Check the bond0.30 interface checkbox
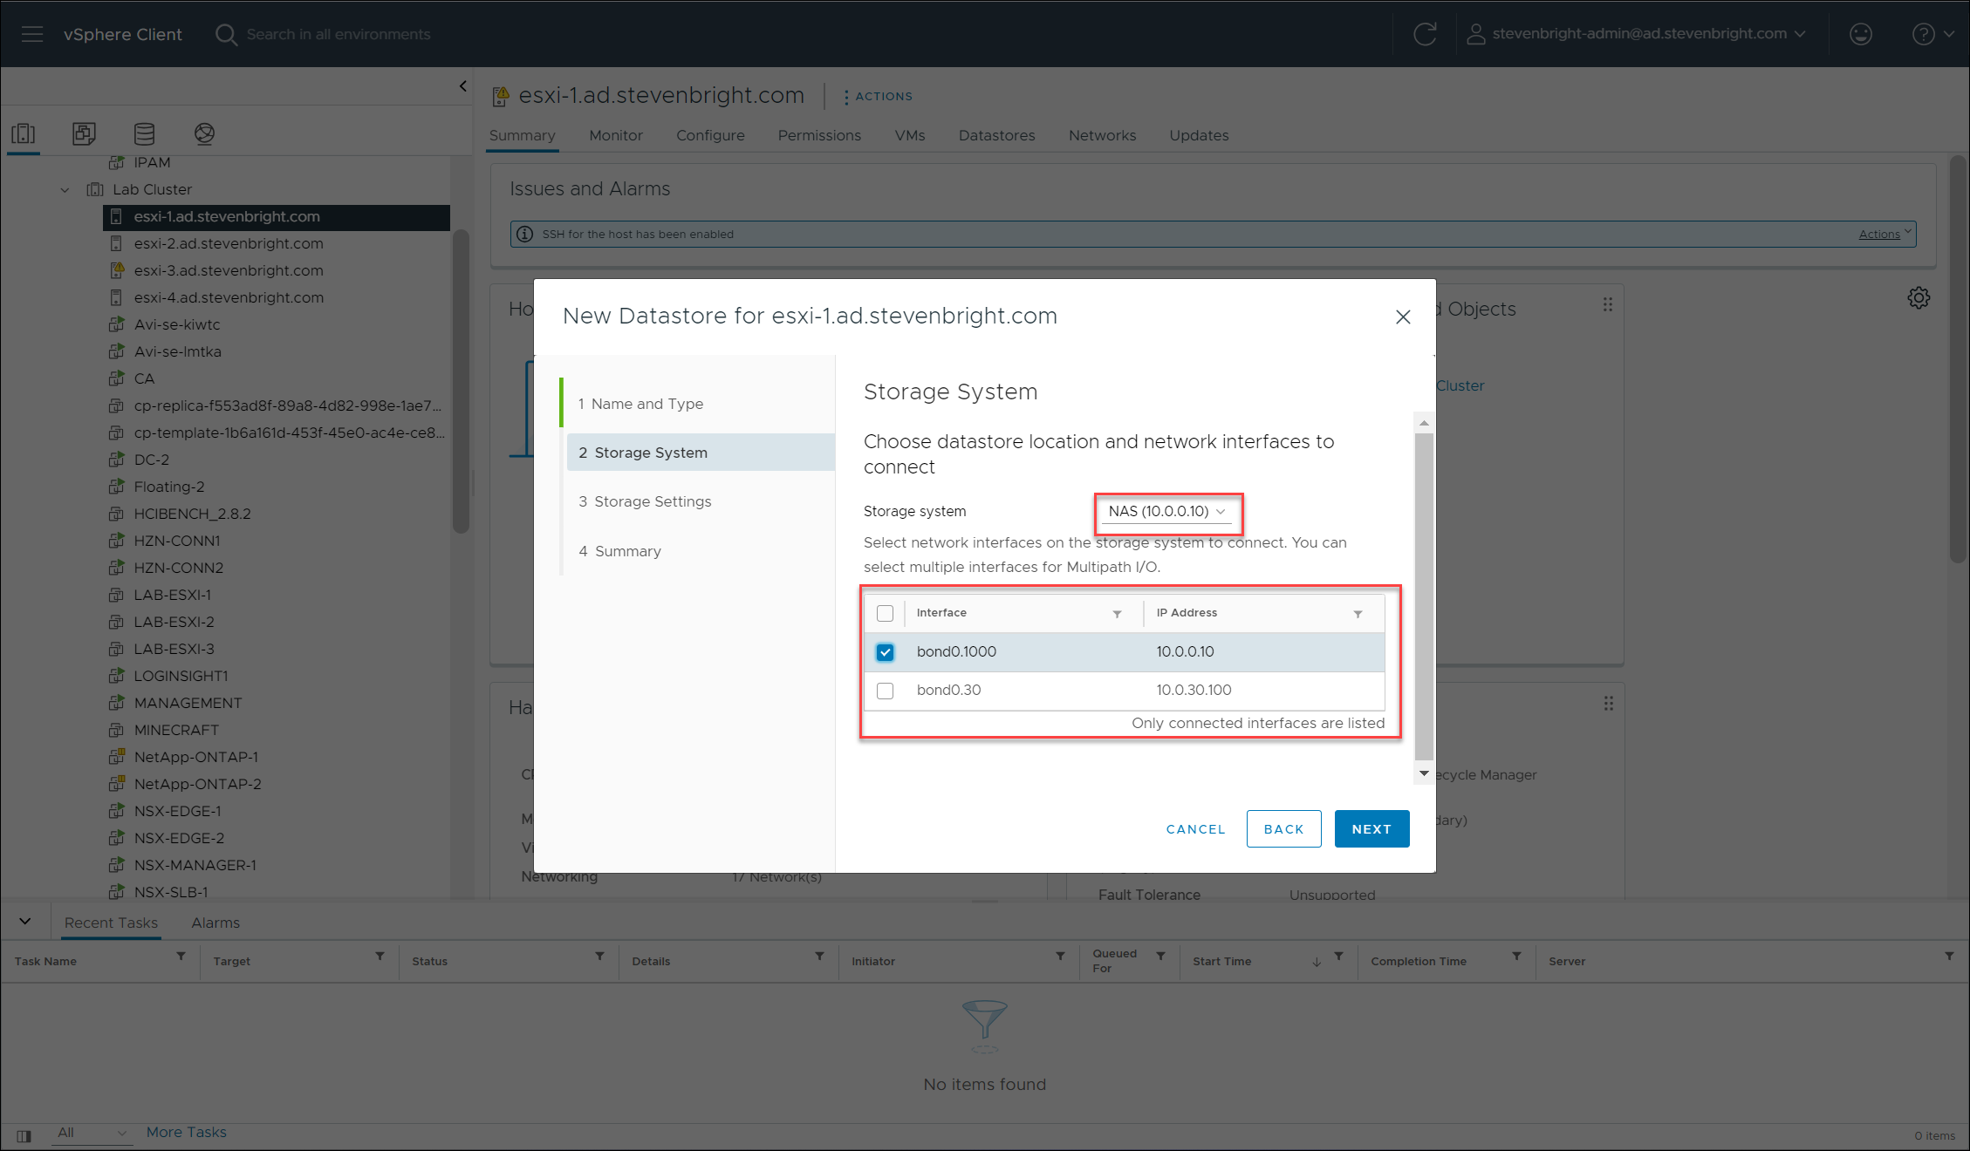The width and height of the screenshot is (1970, 1151). tap(885, 691)
